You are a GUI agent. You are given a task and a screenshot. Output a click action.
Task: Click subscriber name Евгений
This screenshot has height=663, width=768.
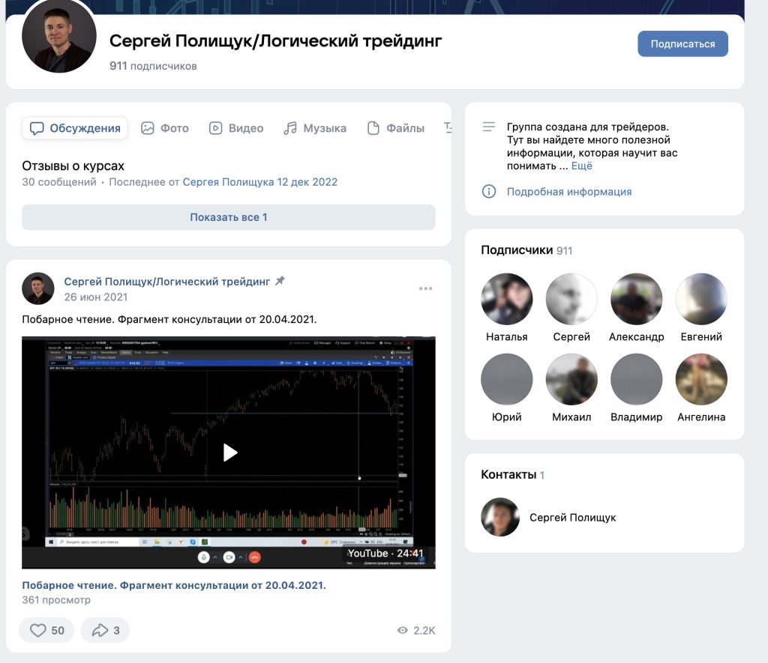[x=701, y=336]
